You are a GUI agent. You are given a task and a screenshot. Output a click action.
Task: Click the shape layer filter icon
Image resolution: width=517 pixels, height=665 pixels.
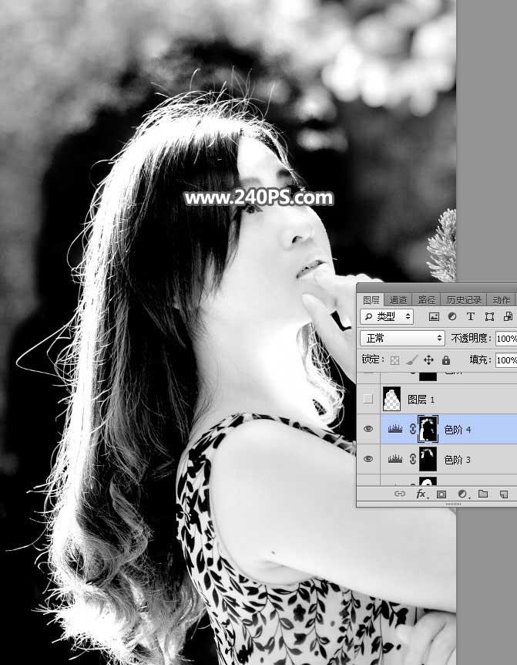tap(489, 316)
